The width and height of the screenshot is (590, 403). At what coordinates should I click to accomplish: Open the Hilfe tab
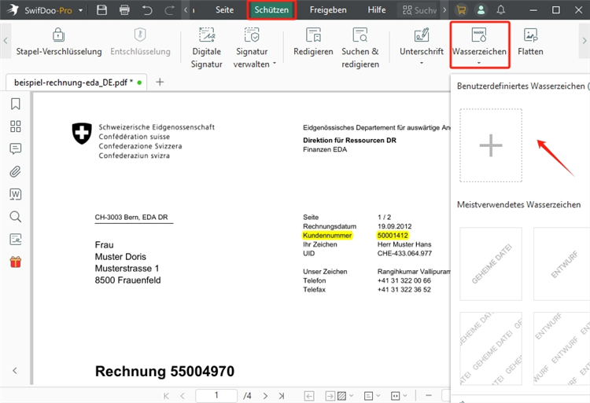[377, 9]
